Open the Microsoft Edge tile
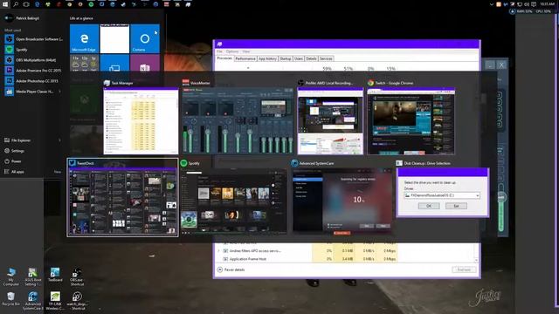This screenshot has width=559, height=314. pyautogui.click(x=84, y=38)
